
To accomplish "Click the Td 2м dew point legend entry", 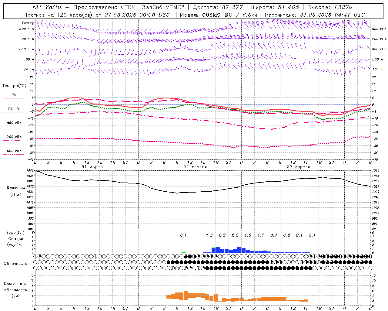I will 14,109.
